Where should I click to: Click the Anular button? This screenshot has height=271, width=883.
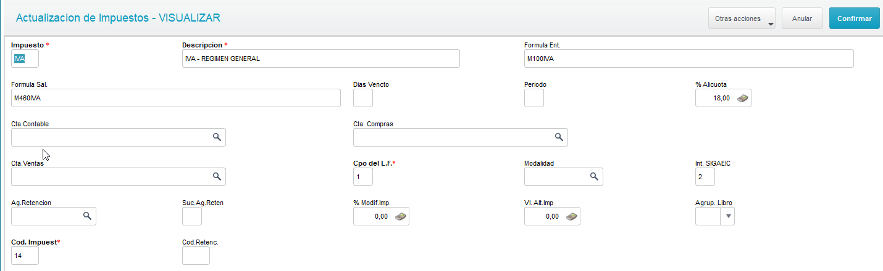pos(801,18)
